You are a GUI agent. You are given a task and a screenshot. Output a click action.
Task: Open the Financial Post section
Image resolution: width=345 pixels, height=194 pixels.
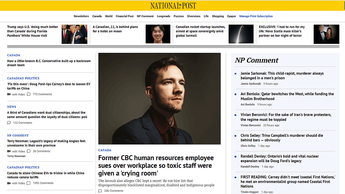124,16
